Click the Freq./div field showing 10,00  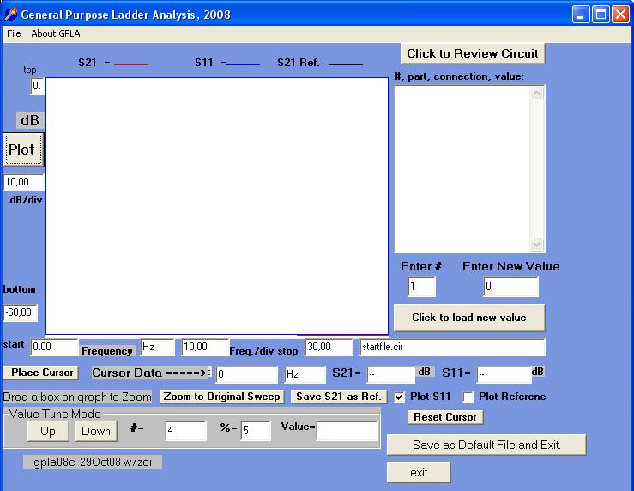tap(205, 348)
